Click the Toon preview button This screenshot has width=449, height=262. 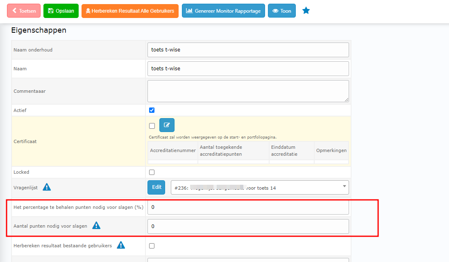click(x=282, y=11)
